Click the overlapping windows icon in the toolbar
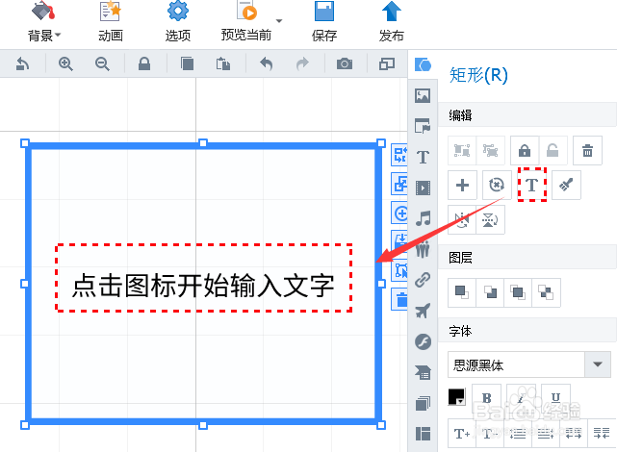 pyautogui.click(x=387, y=63)
